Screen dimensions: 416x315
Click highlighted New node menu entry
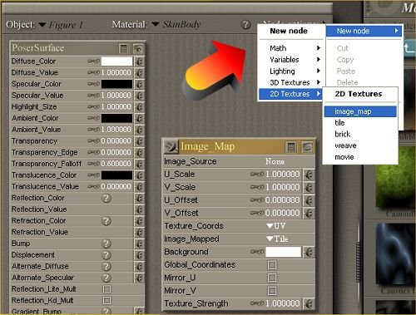pyautogui.click(x=364, y=31)
